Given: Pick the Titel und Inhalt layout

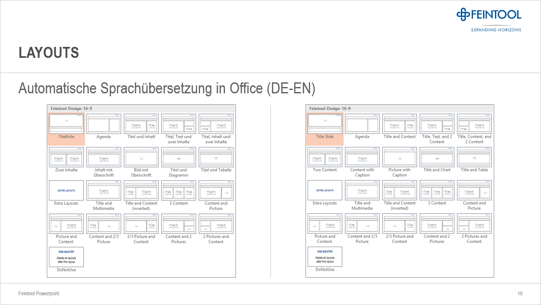Looking at the screenshot, I should pos(141,124).
